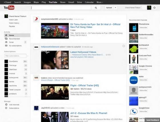Click the techfanatic9 Android avatar
This screenshot has width=160, height=122.
(134, 49)
